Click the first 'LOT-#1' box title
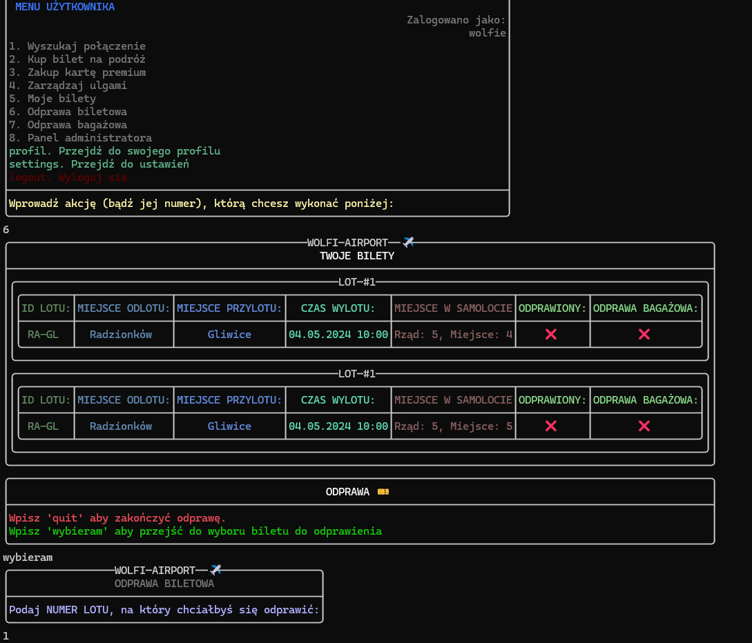 (x=357, y=281)
